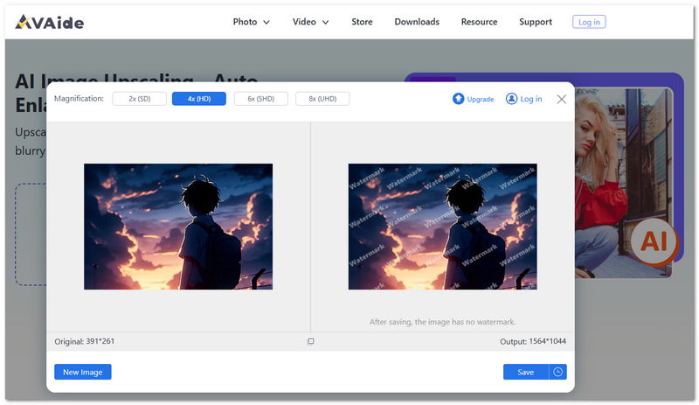Open the Store page
This screenshot has width=699, height=405.
click(362, 22)
